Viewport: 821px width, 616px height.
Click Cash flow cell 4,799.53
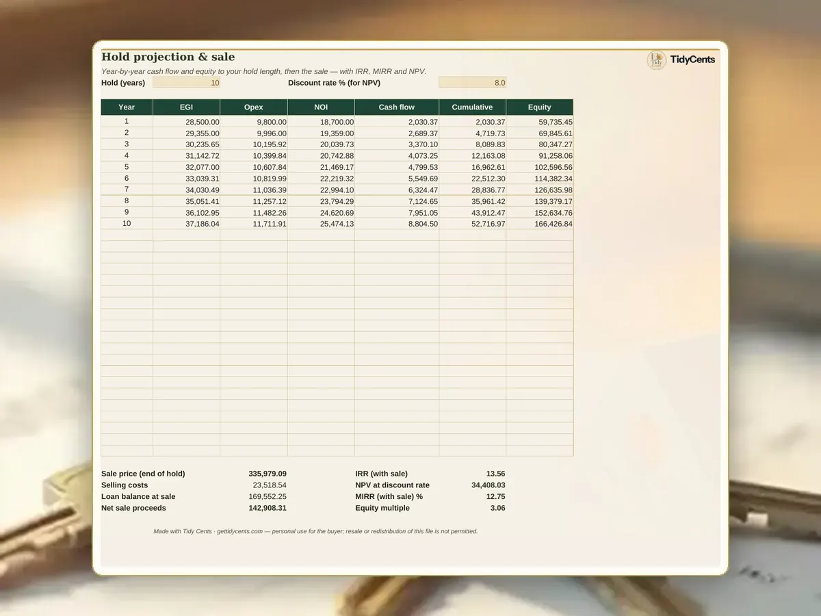tap(397, 167)
